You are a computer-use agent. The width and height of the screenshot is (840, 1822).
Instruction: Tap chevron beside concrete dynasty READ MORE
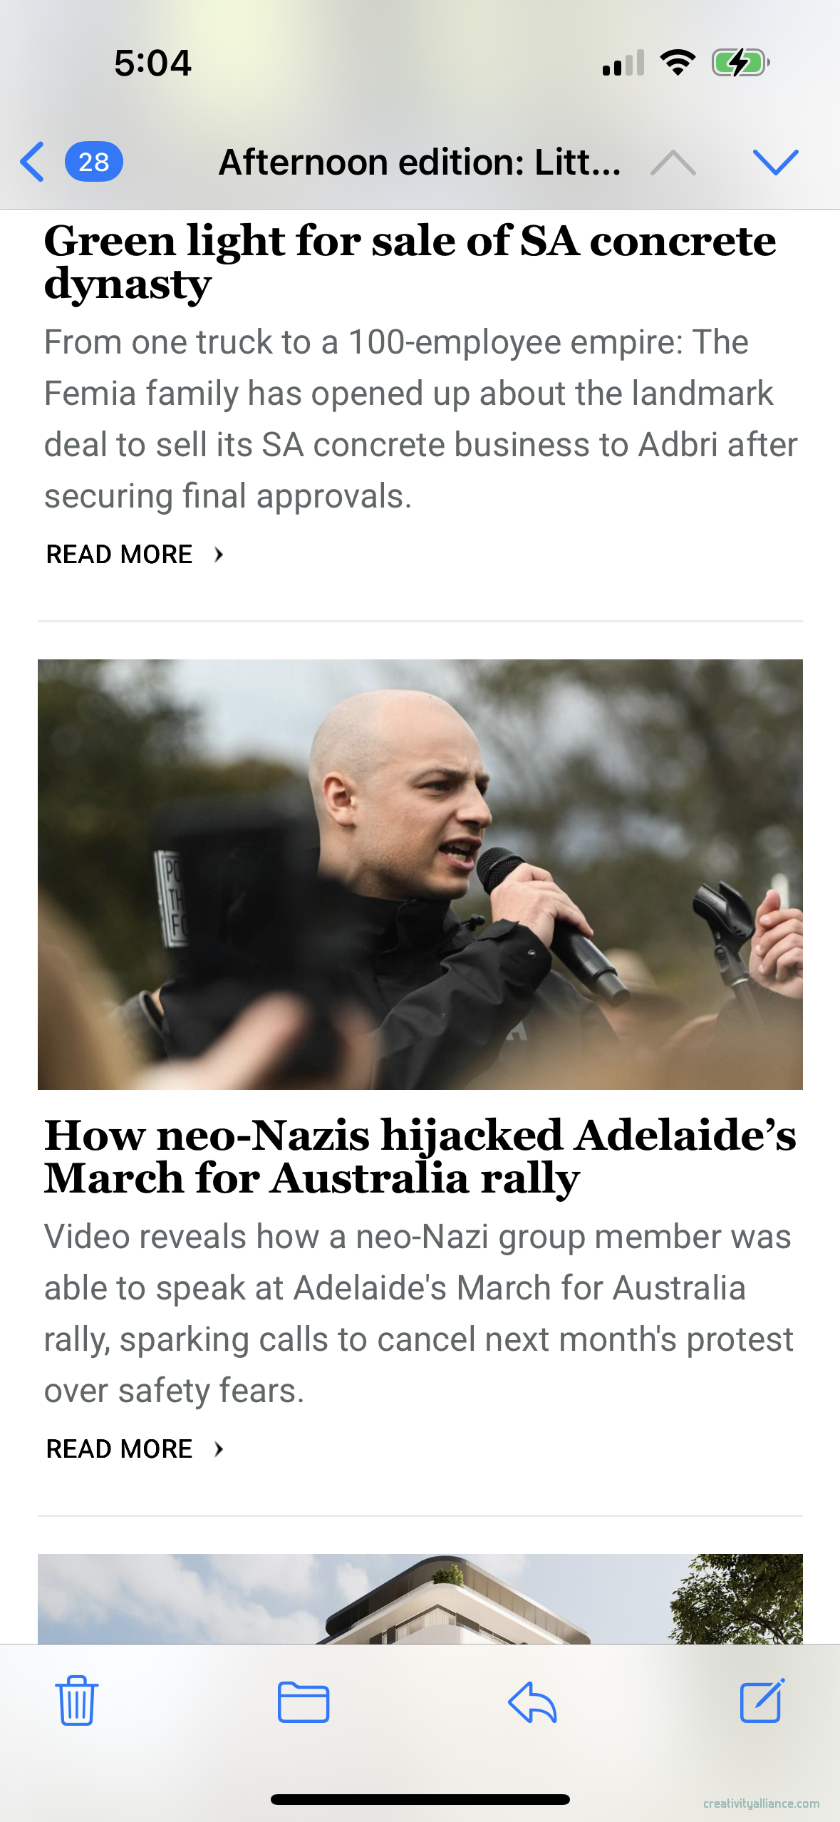pos(219,554)
